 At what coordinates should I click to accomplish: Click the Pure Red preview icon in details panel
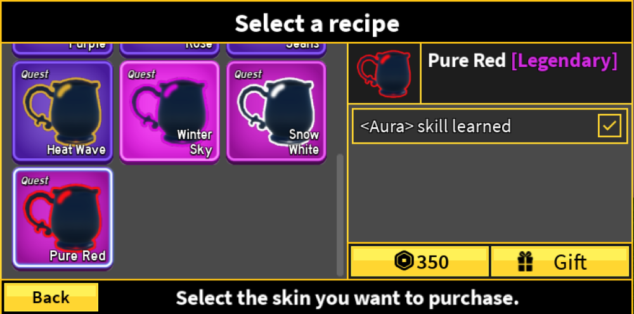click(x=384, y=73)
